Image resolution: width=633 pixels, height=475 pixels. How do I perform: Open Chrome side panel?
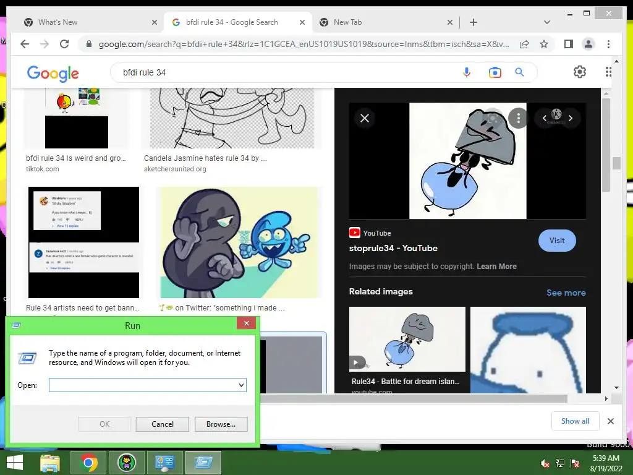[569, 44]
